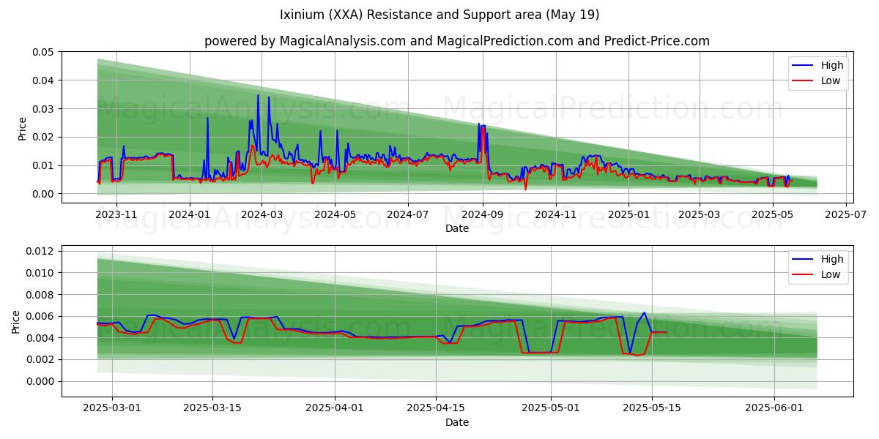Viewport: 879px width, 439px height.
Task: Click the '0.008' y-axis label in the bottom chart
Action: coord(40,295)
